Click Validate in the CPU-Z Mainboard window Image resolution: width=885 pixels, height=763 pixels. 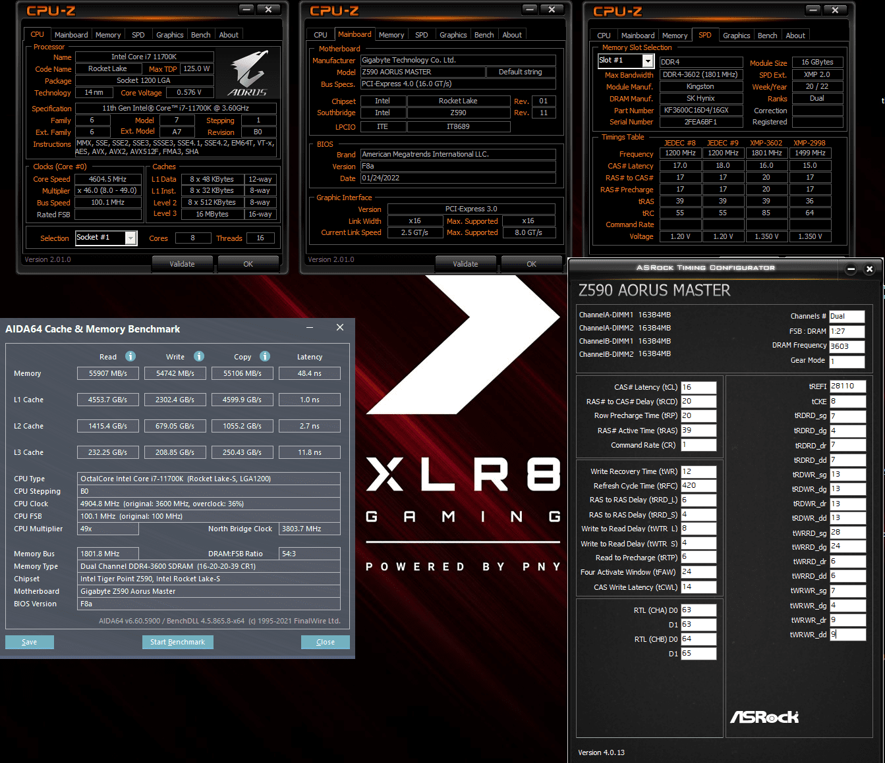tap(466, 264)
